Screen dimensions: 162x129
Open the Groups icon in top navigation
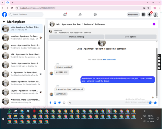pos(95,15)
